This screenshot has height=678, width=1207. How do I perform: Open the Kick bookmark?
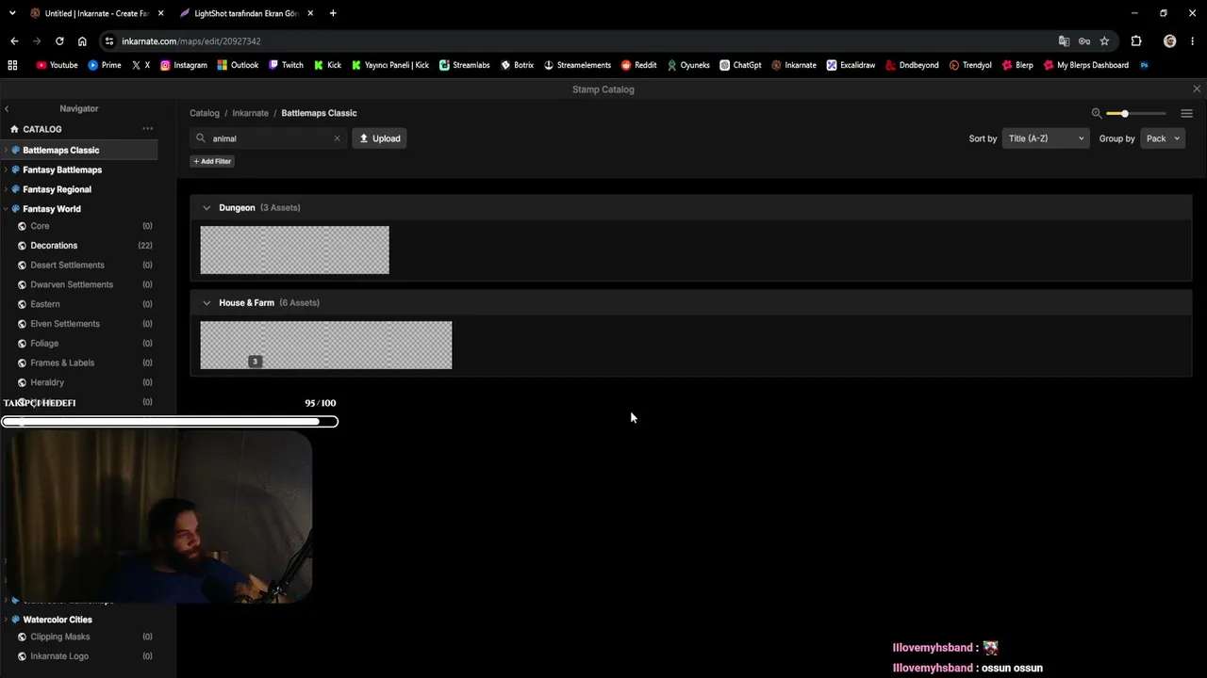click(327, 65)
